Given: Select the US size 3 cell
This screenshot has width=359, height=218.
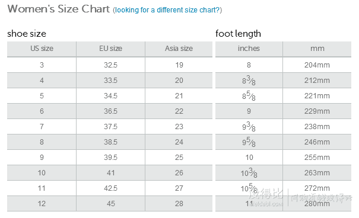Looking at the screenshot, I should coord(42,65).
